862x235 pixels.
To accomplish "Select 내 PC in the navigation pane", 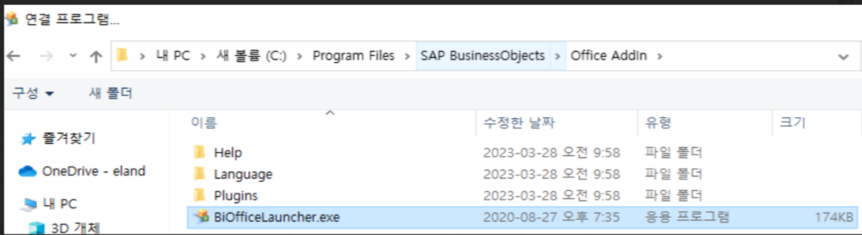I will [x=60, y=204].
